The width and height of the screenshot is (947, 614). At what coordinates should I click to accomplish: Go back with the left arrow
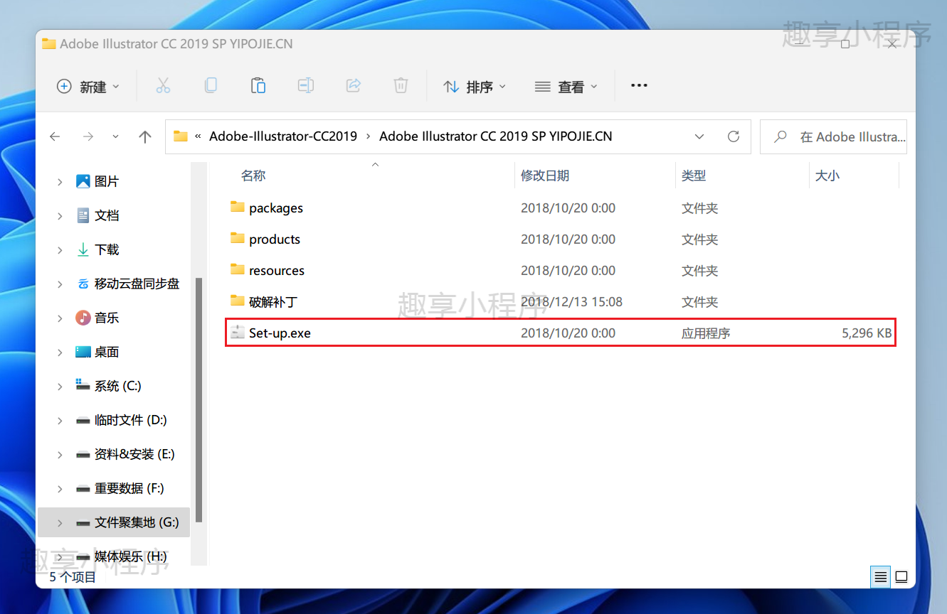pyautogui.click(x=55, y=136)
